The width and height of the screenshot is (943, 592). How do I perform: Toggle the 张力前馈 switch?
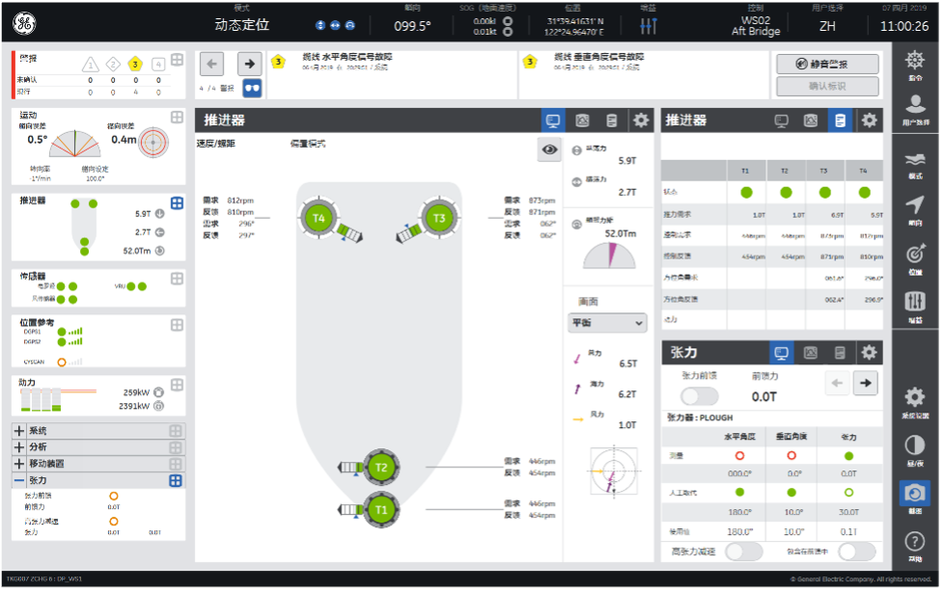(x=700, y=396)
